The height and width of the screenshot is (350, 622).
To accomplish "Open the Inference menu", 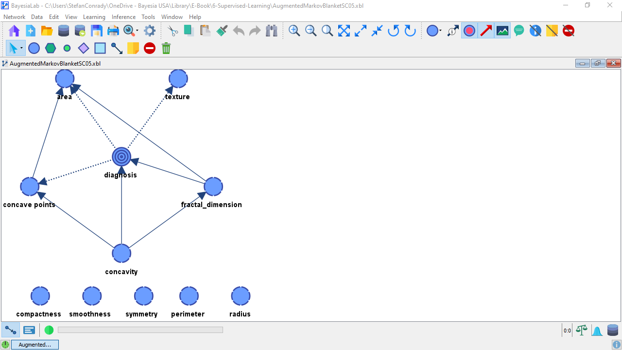I will (x=124, y=17).
